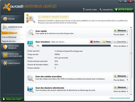The height and width of the screenshot is (102, 135).
Task: Select Scanner maintenant in the sidebar
Action: coord(13,33)
